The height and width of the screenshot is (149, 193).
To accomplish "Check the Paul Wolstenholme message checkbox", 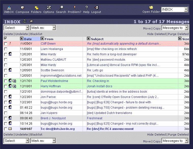I will 6,81.
